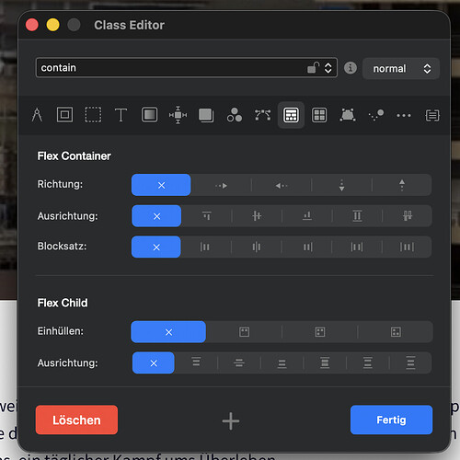Set Richtung to column down arrow

[x=341, y=185]
